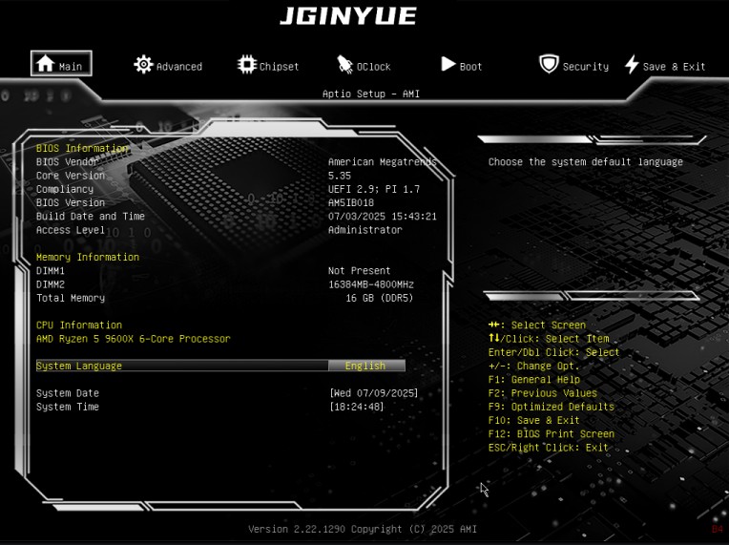
Task: Click the Memory Information heading
Action: pyautogui.click(x=88, y=257)
